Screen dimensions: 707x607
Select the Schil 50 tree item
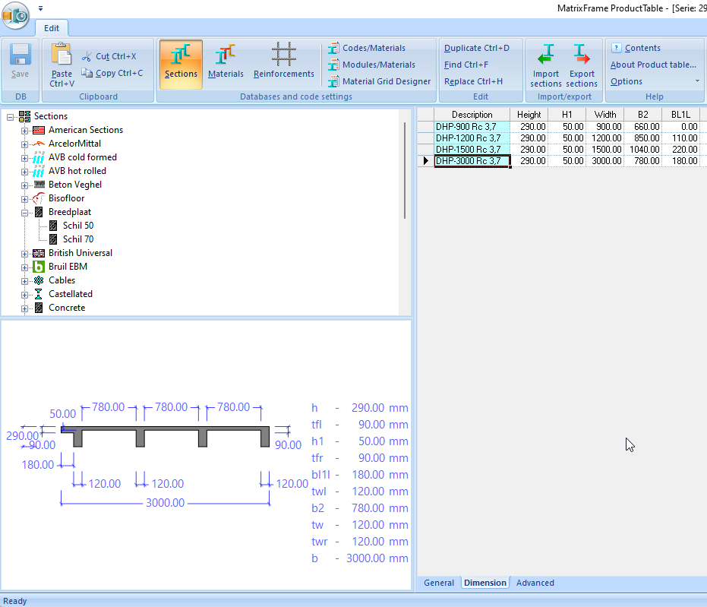(78, 226)
